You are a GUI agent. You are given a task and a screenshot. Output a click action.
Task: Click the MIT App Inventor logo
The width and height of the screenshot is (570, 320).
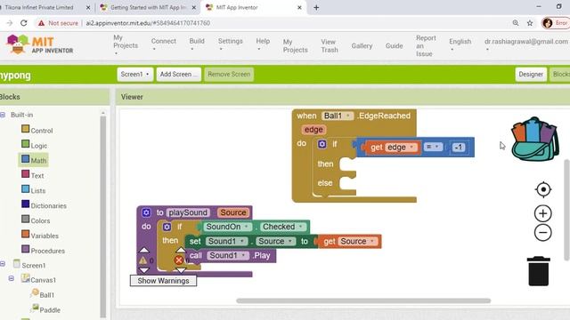40,45
